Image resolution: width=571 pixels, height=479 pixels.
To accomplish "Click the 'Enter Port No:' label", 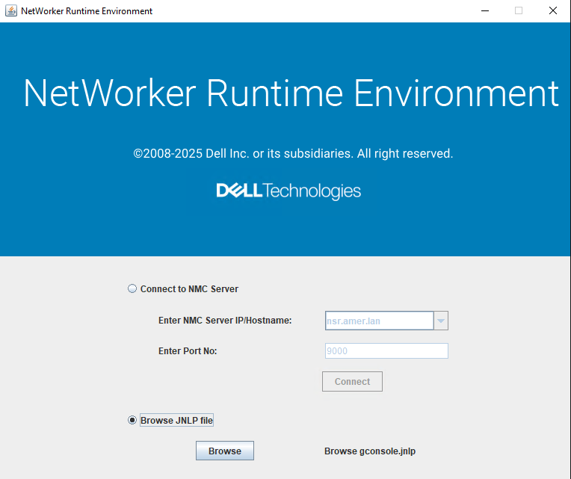I will pos(188,351).
